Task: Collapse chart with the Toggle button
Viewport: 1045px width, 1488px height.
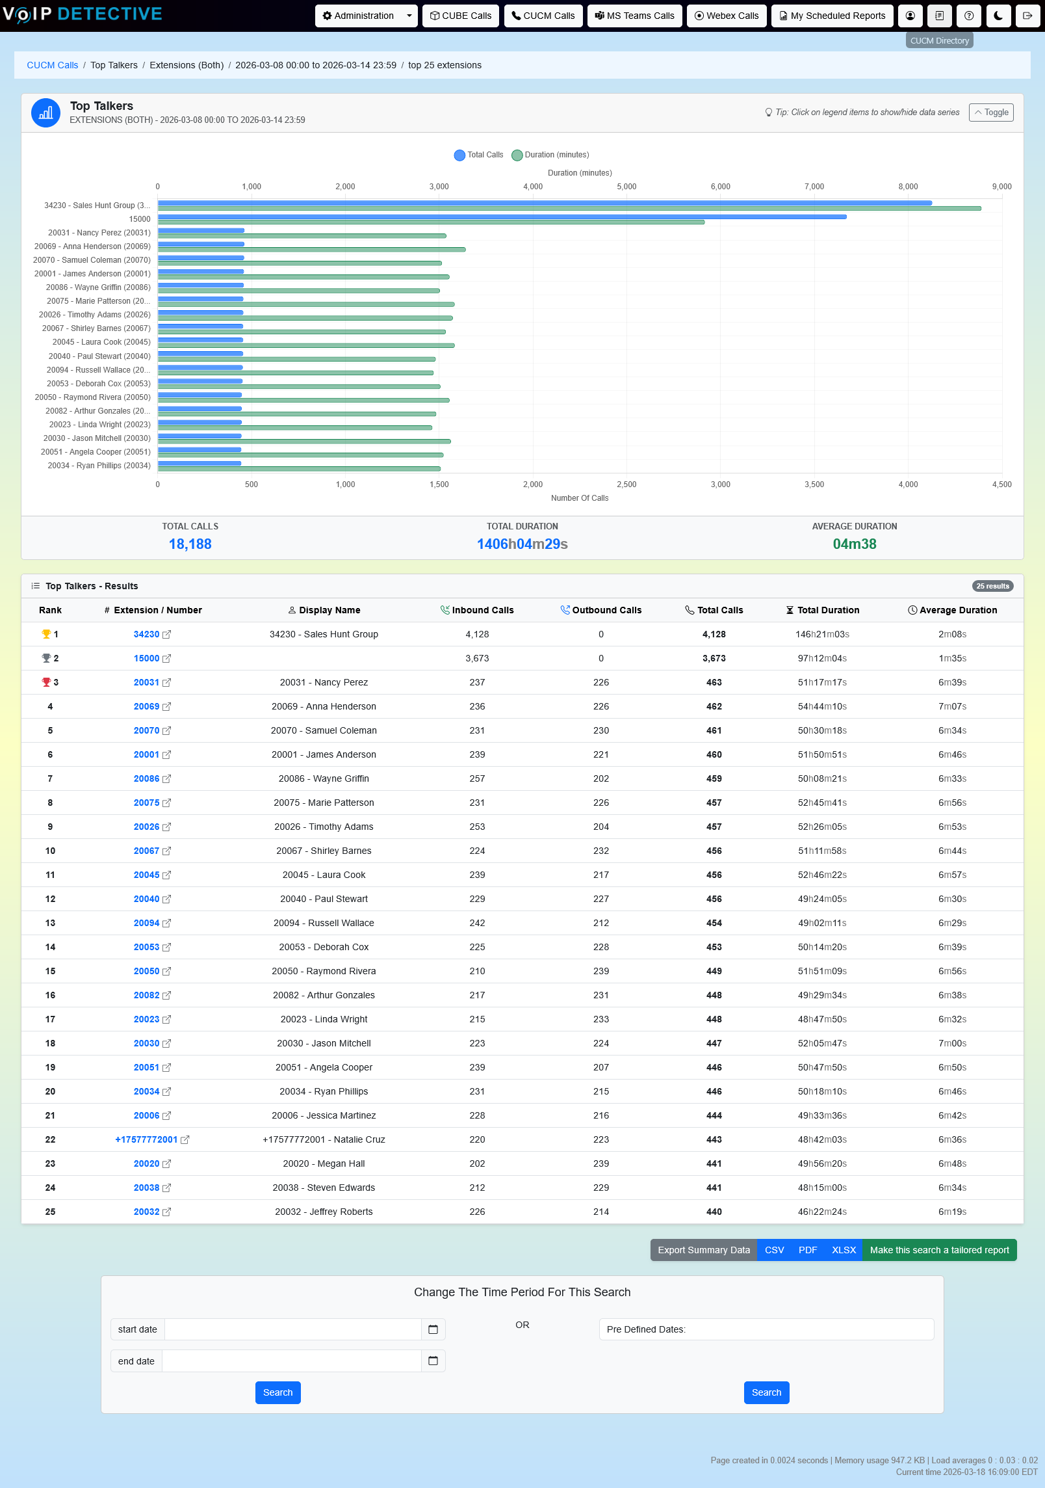Action: click(x=991, y=113)
